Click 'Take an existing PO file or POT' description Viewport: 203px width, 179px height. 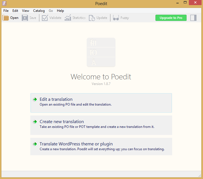tap(97, 127)
